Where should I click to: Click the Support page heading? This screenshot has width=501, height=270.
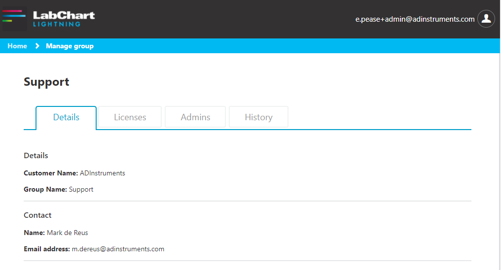coord(46,82)
